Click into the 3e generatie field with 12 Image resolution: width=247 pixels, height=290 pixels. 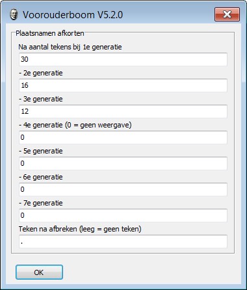pos(123,111)
